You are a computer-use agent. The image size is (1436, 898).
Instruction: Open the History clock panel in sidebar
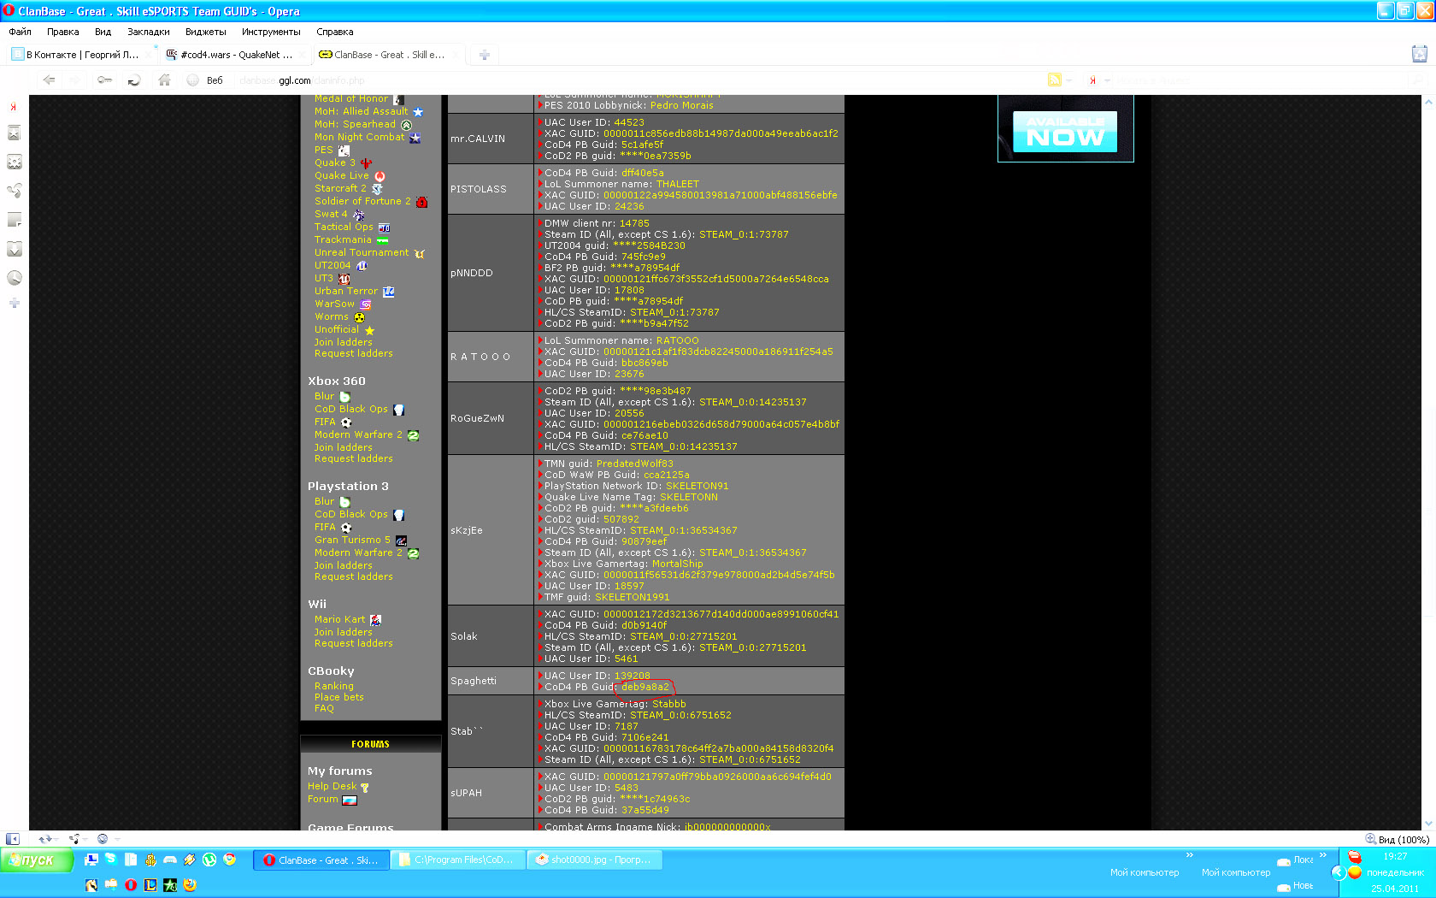pyautogui.click(x=14, y=278)
